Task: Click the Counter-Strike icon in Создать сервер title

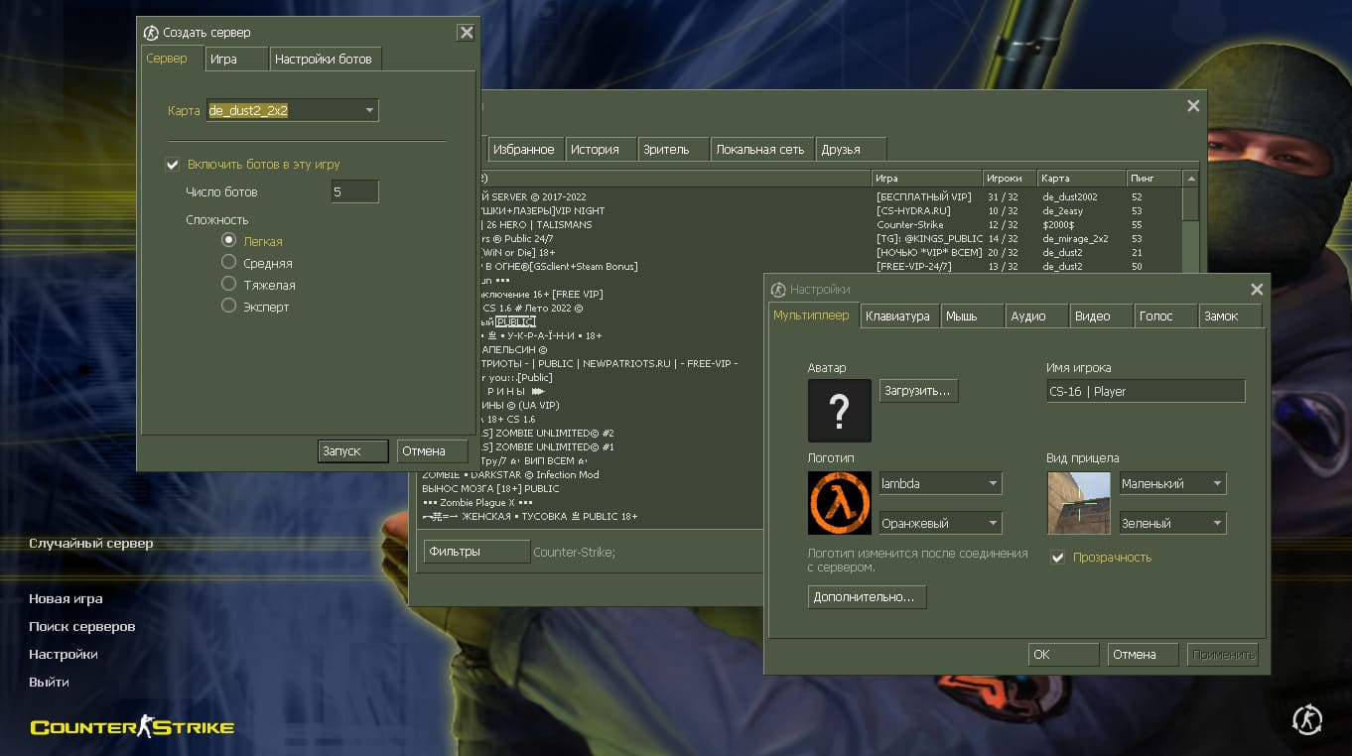Action: pyautogui.click(x=151, y=33)
